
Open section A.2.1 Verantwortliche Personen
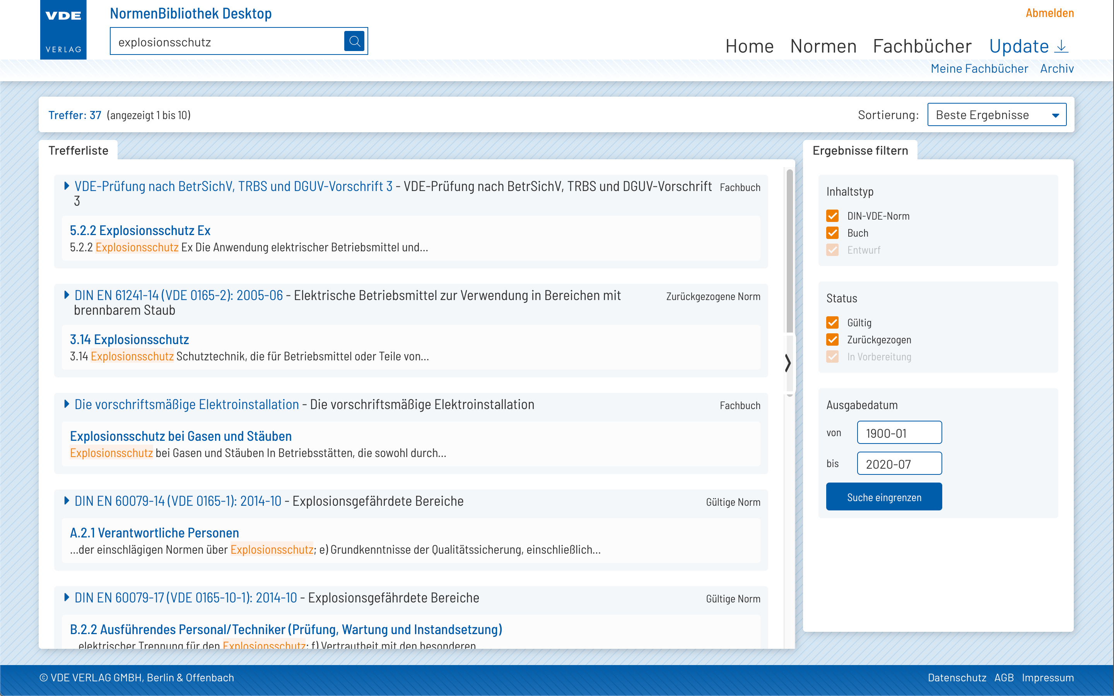154,532
